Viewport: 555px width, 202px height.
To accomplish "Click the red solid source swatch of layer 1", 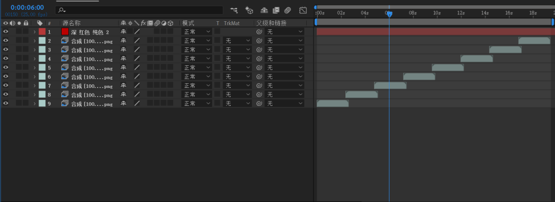I will pos(65,31).
